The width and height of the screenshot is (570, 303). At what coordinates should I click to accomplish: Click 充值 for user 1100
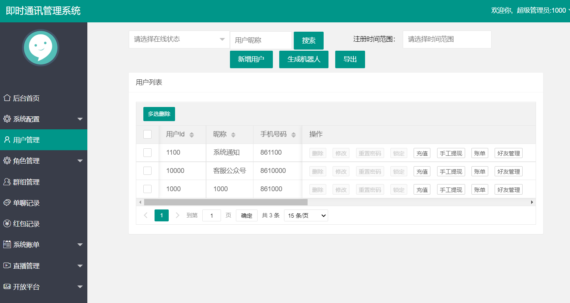click(x=422, y=153)
